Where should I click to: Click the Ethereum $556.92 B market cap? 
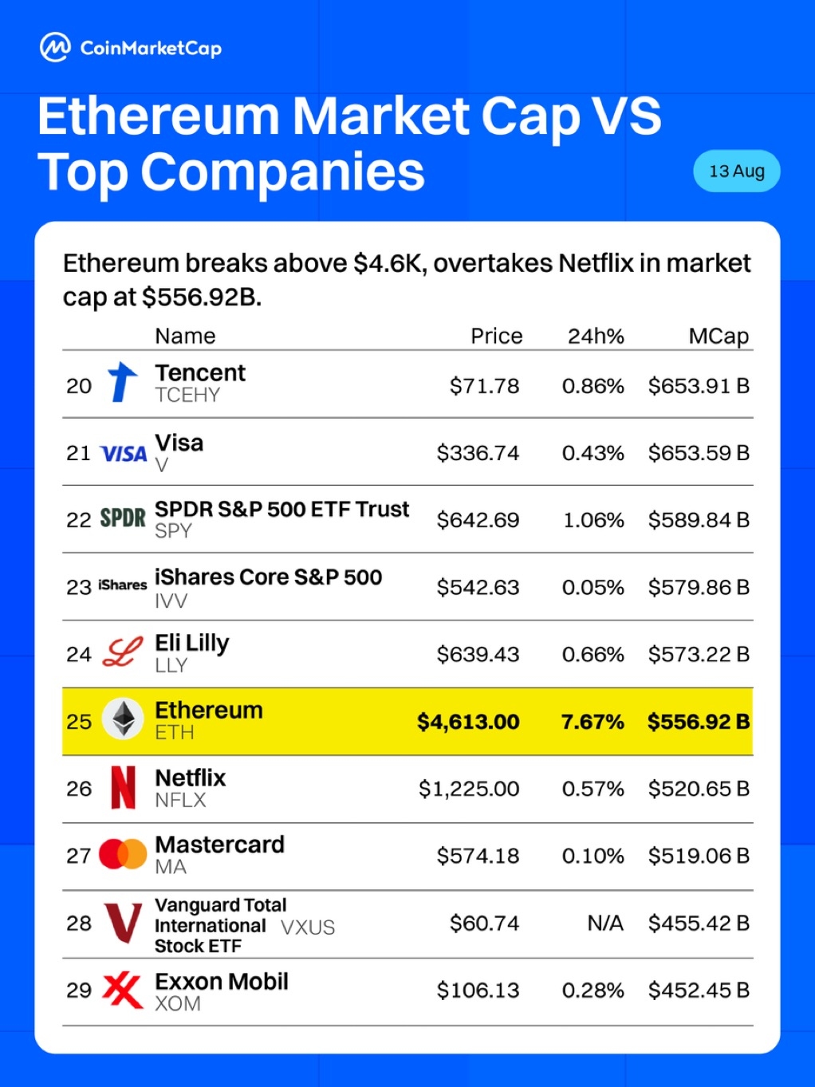pyautogui.click(x=699, y=722)
